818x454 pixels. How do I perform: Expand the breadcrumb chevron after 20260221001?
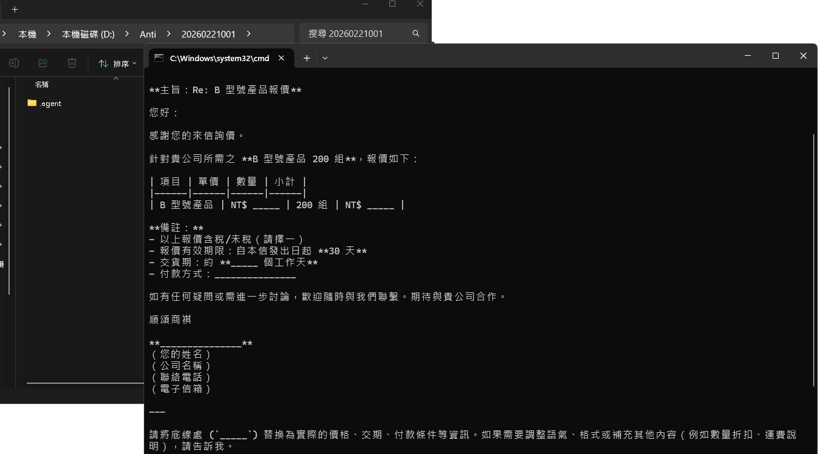pyautogui.click(x=248, y=34)
